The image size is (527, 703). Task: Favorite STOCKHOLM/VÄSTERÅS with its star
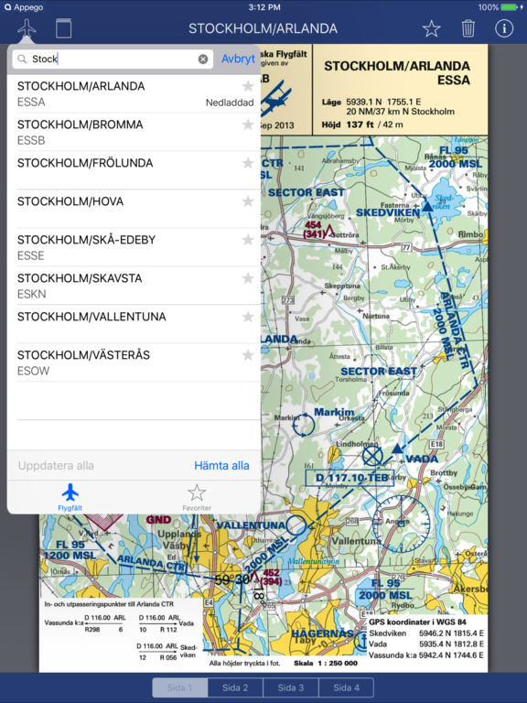click(247, 355)
